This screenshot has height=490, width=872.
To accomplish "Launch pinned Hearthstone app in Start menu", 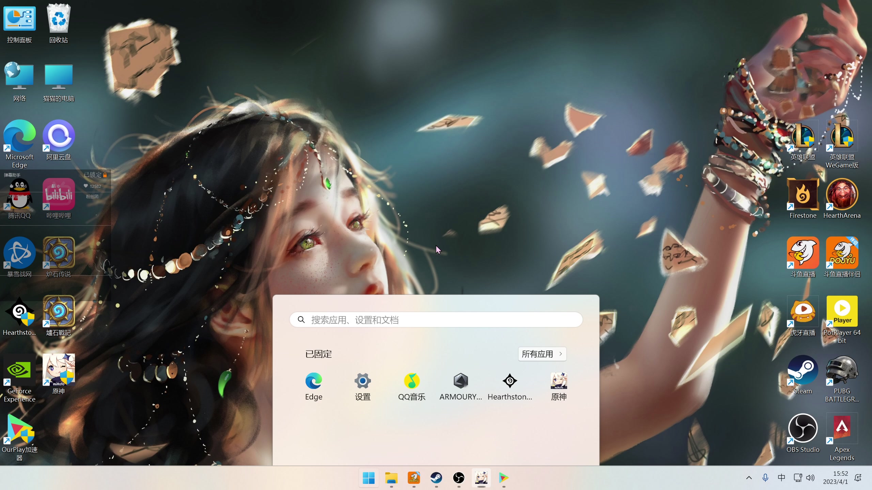I will coord(510,387).
